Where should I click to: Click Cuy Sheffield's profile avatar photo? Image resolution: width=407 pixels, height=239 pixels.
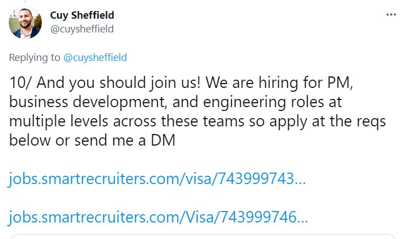[x=25, y=23]
